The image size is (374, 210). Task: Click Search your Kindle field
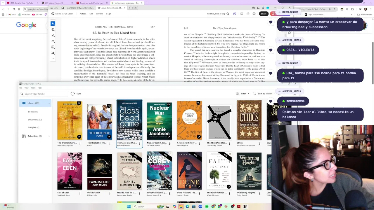pos(44,94)
